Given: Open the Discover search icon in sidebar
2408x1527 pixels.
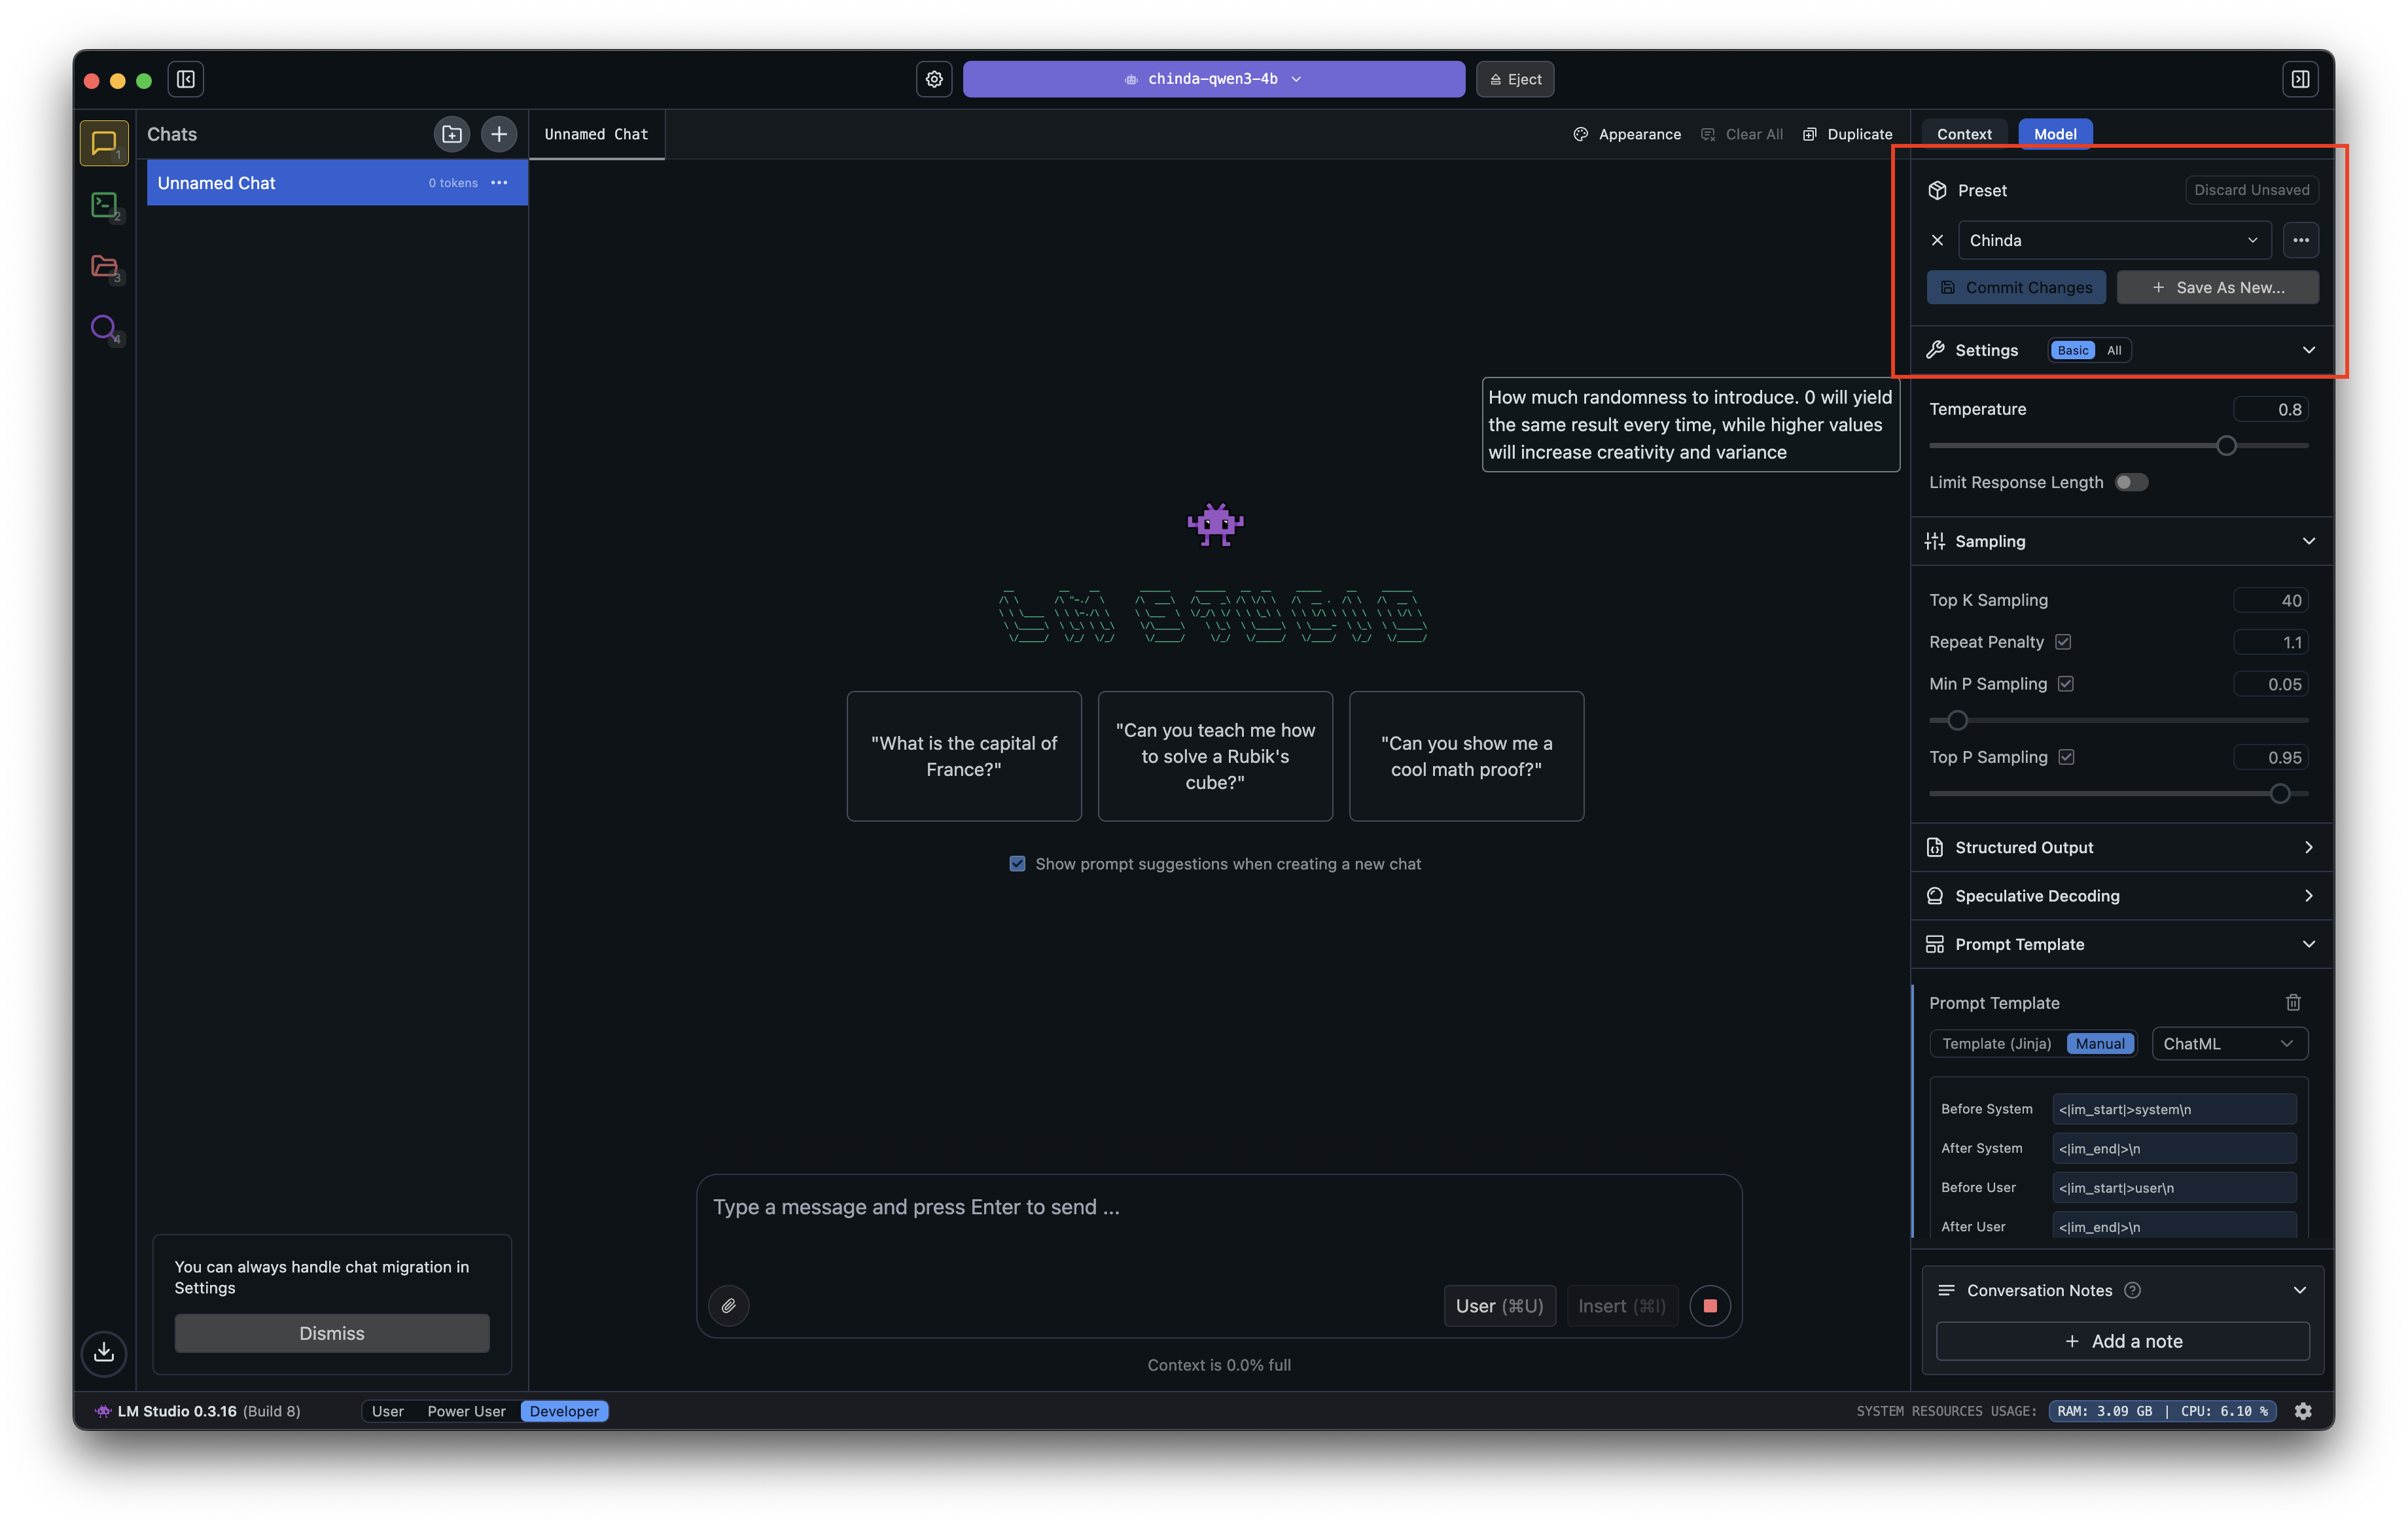Looking at the screenshot, I should [x=104, y=328].
